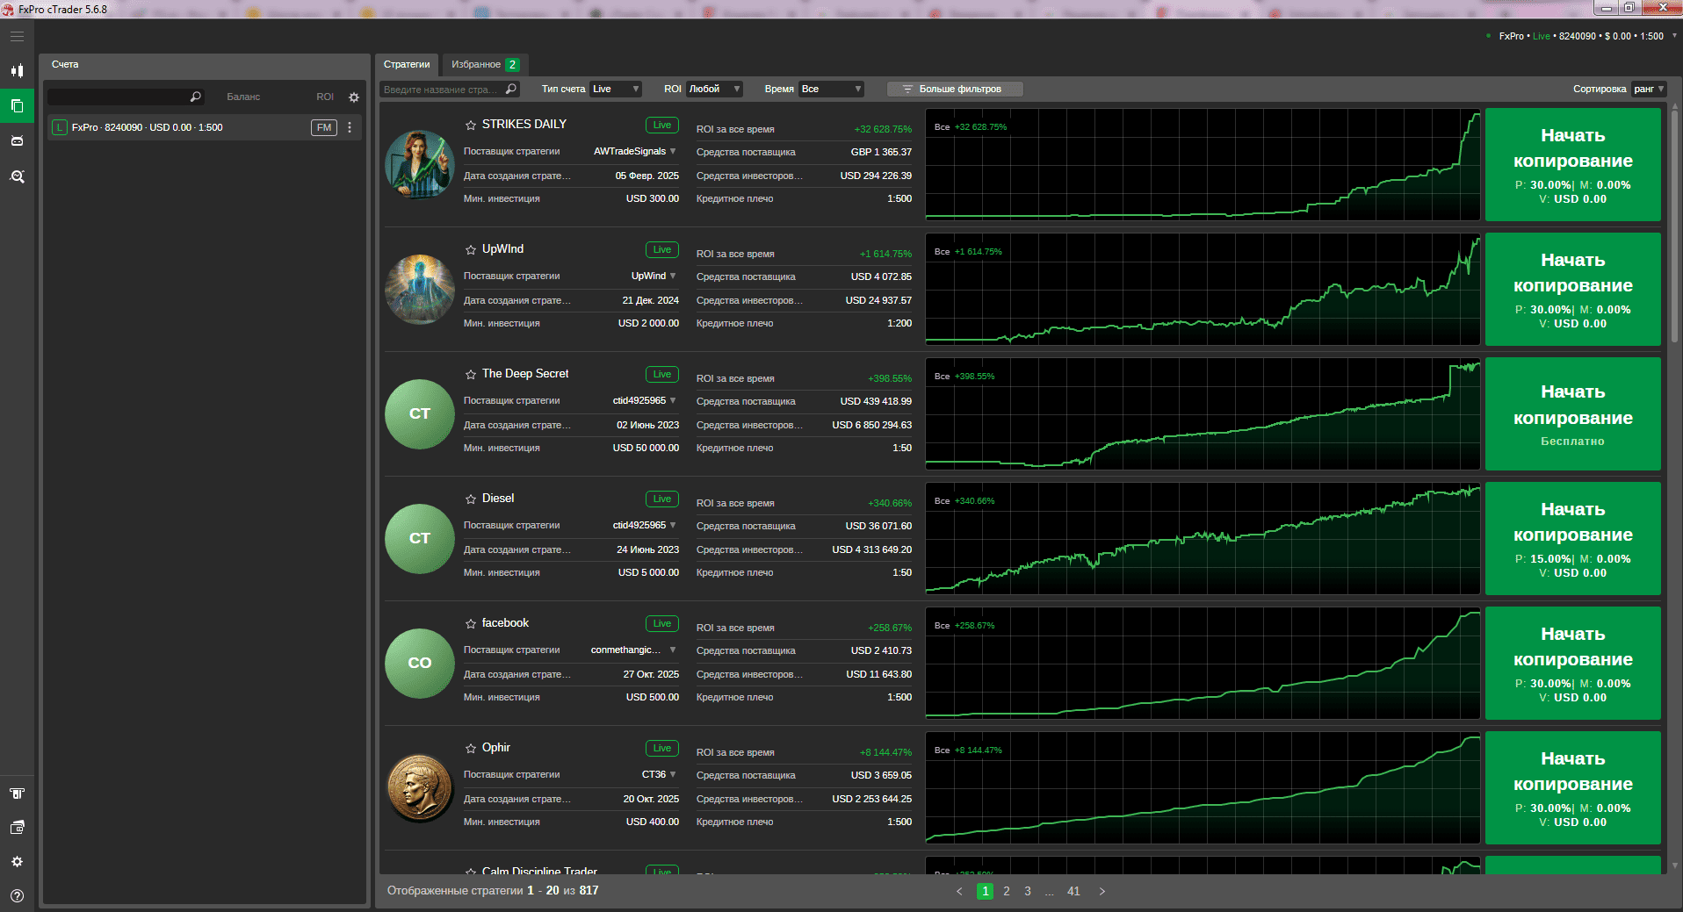This screenshot has height=912, width=1683.
Task: Click FxPro Live account status in header
Action: pyautogui.click(x=1581, y=36)
